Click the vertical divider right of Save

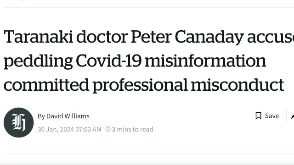[287, 115]
